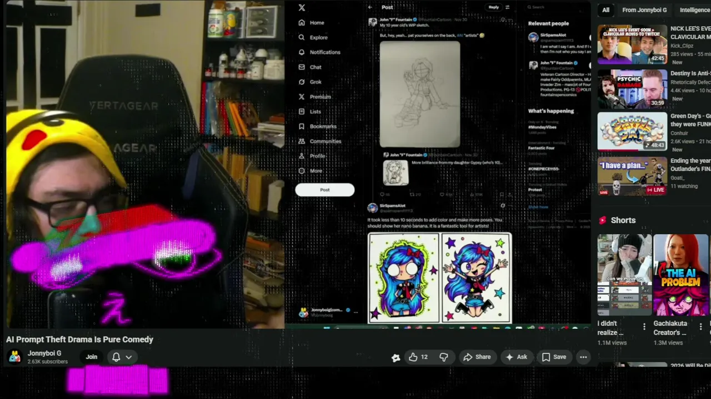Click the Jonnyboi G channel avatar
Viewport: 711px width, 399px height.
click(x=15, y=357)
